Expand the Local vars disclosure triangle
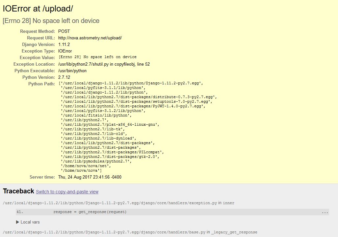 [x=18, y=222]
